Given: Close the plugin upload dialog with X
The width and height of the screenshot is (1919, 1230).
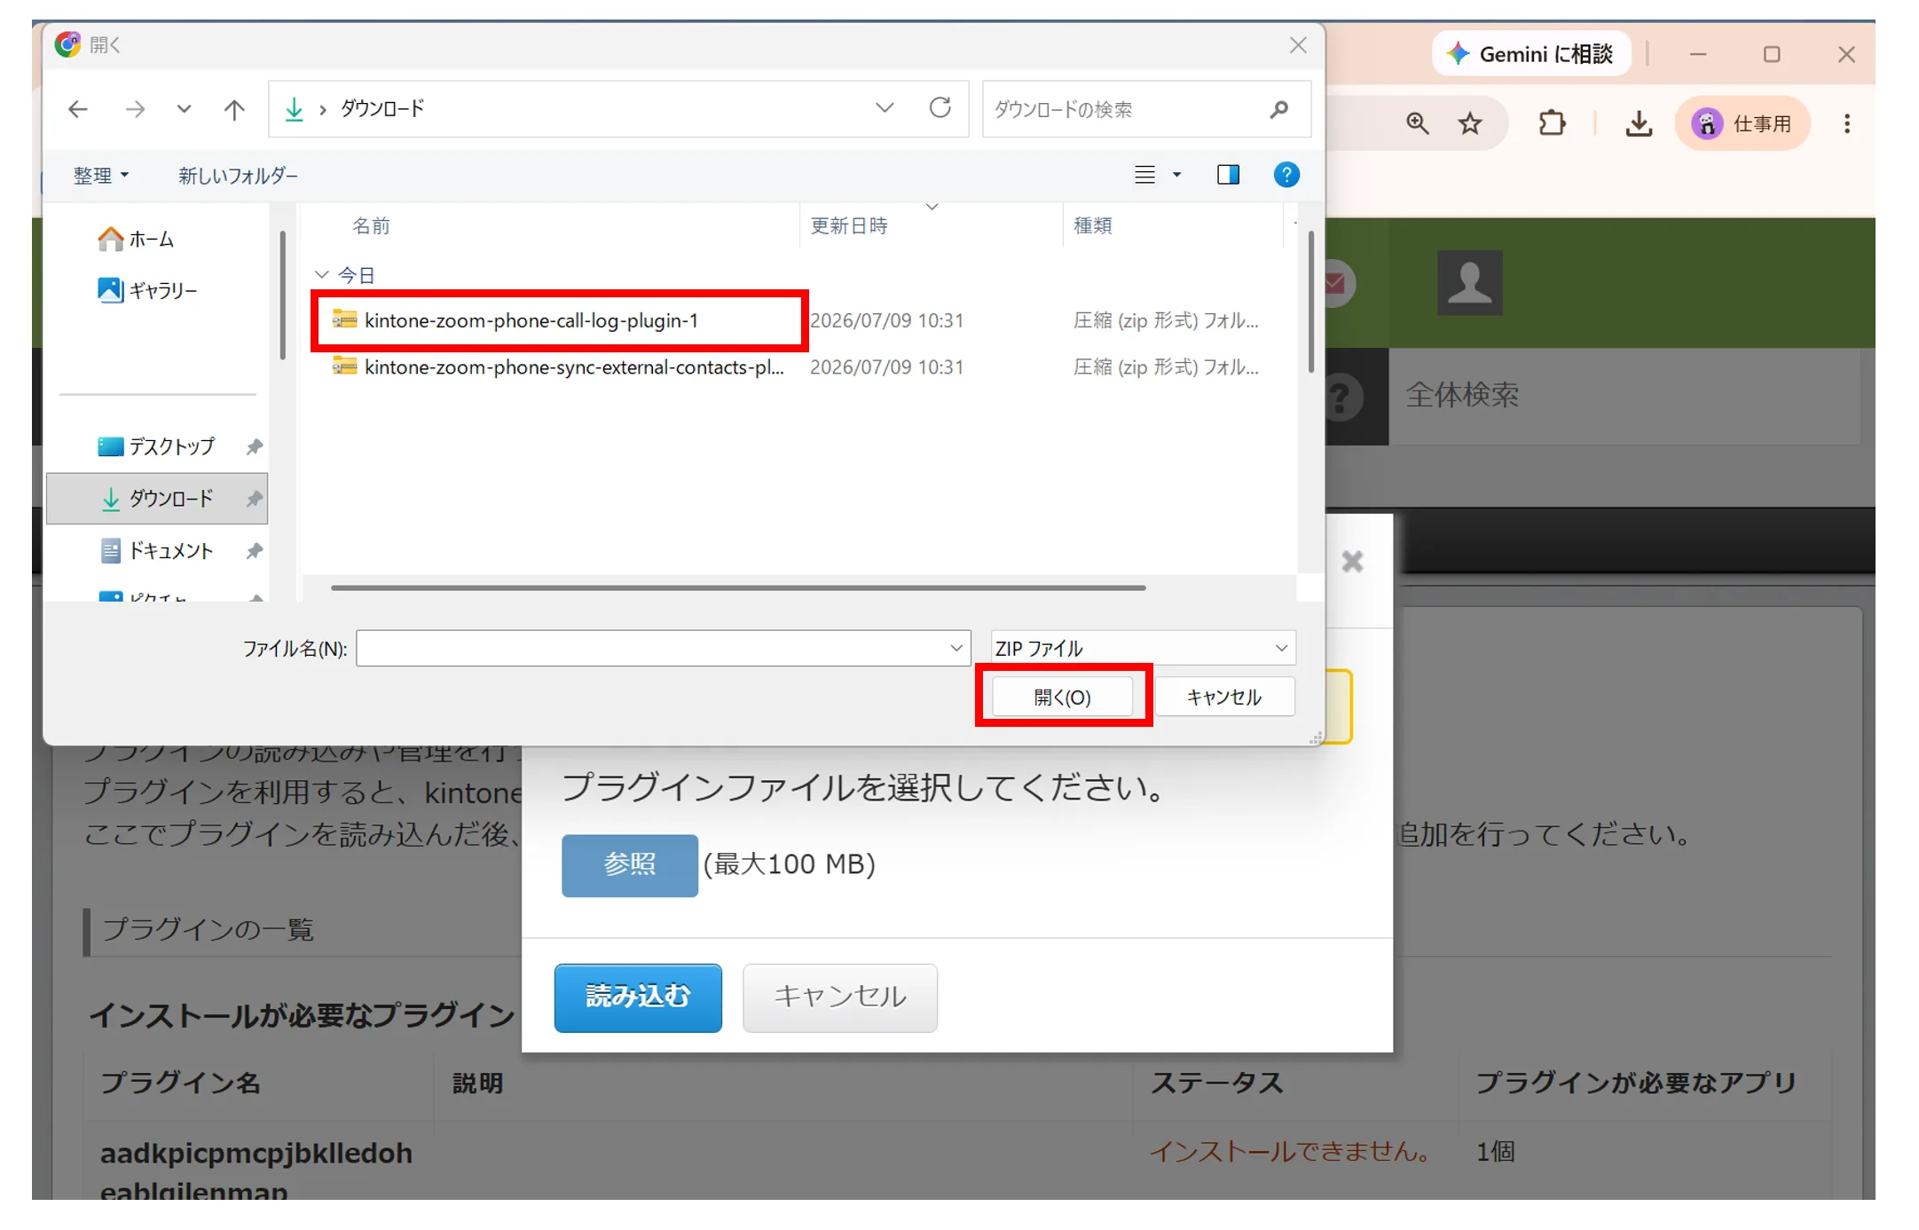Looking at the screenshot, I should pos(1352,561).
